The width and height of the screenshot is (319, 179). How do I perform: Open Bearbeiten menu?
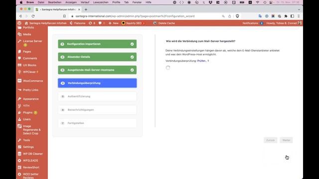(x=55, y=2)
